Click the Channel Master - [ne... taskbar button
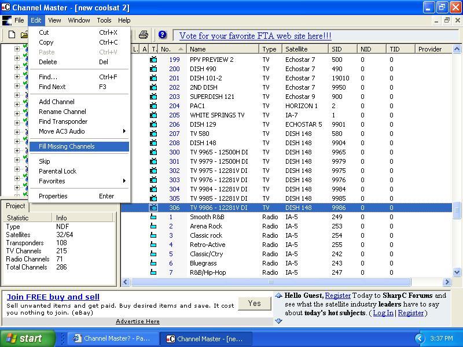 206,338
